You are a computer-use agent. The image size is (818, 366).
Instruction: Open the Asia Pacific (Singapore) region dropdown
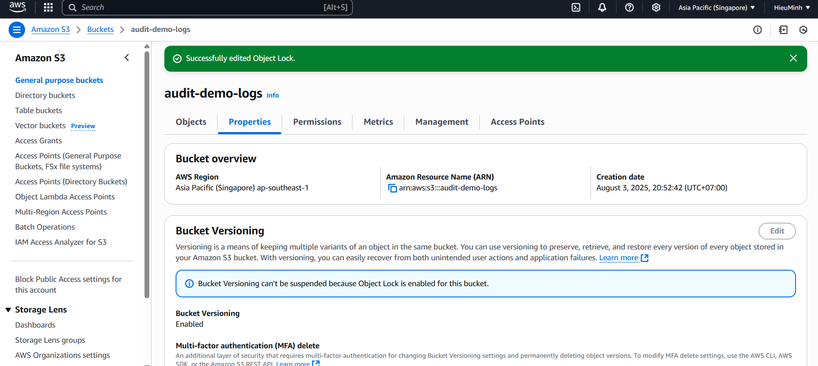tap(717, 7)
